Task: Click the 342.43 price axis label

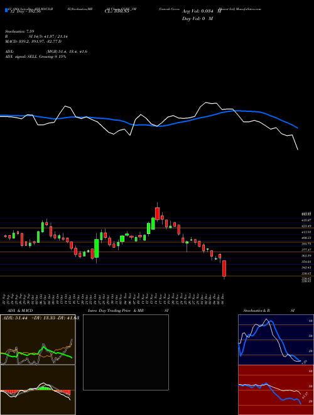Action: pos(306,268)
